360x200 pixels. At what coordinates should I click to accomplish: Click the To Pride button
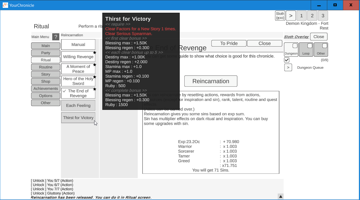229,43
